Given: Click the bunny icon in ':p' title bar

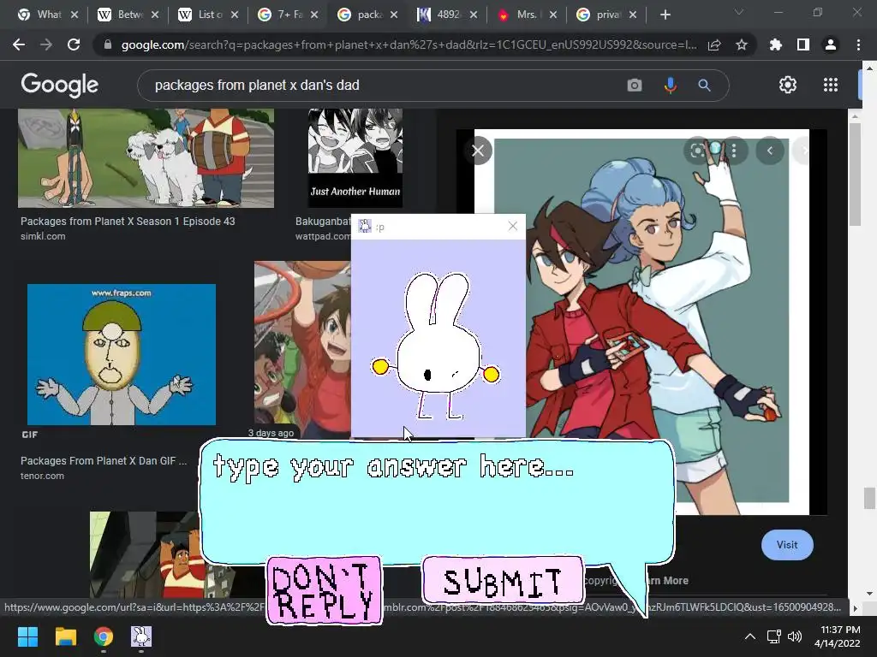Looking at the screenshot, I should 365,226.
